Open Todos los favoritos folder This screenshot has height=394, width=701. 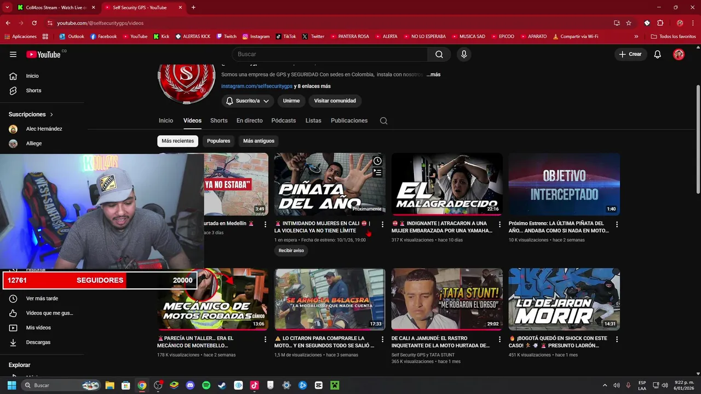673,37
